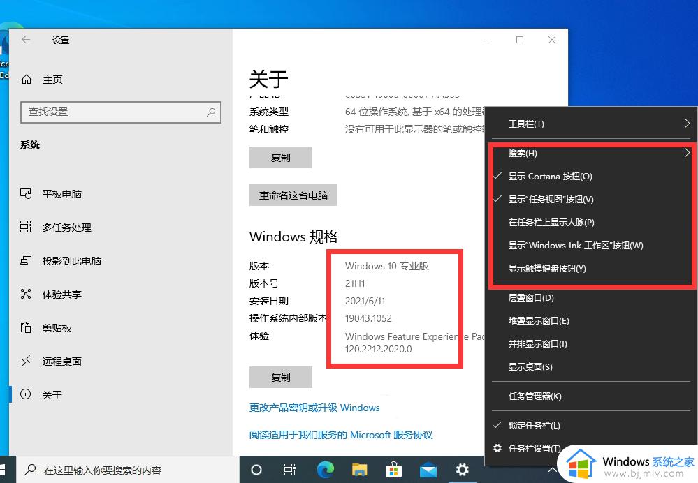Minimize the Settings window
Image resolution: width=698 pixels, height=483 pixels.
[x=488, y=40]
